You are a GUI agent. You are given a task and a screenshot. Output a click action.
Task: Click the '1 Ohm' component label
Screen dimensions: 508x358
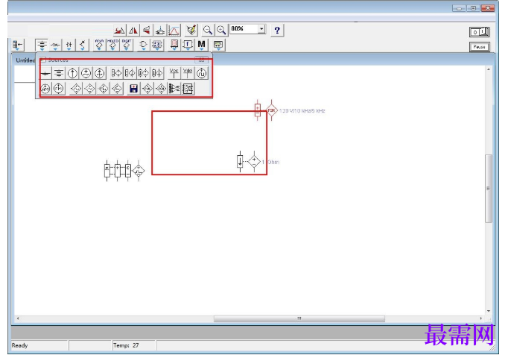[x=270, y=162]
